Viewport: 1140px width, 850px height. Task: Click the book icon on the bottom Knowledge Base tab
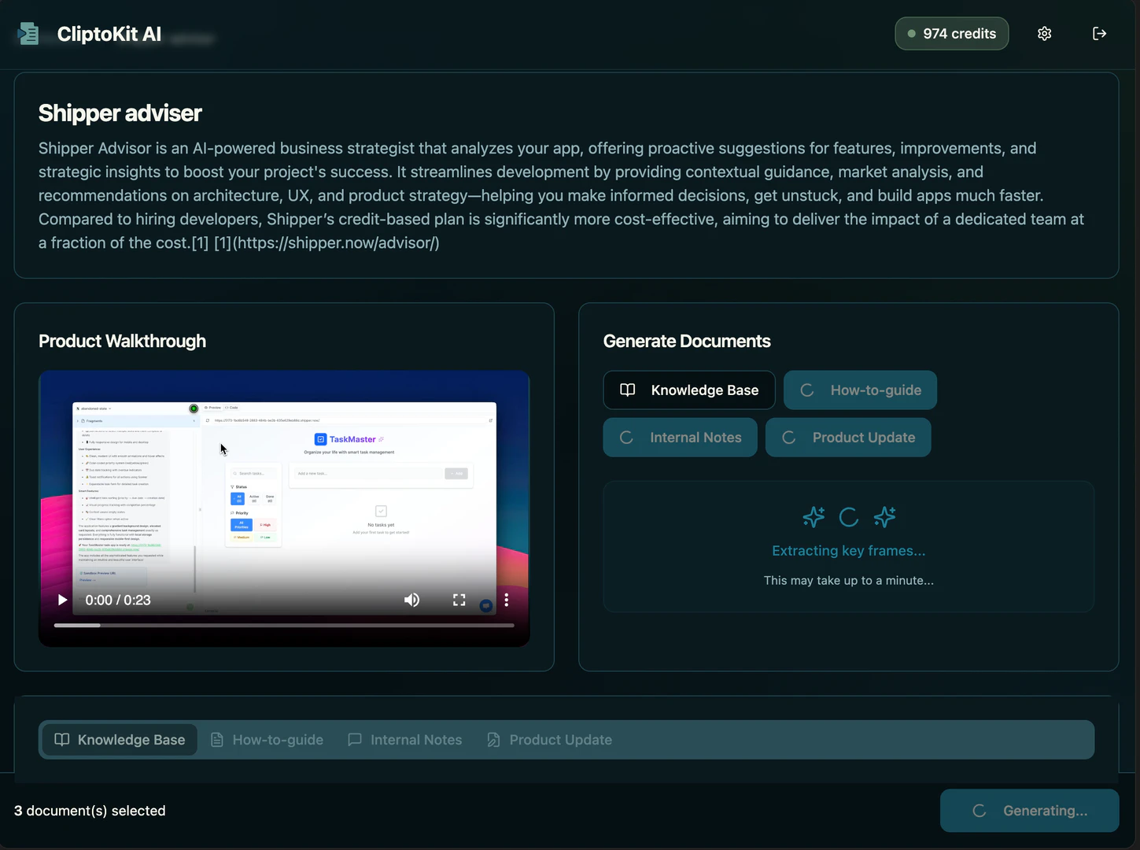[62, 740]
